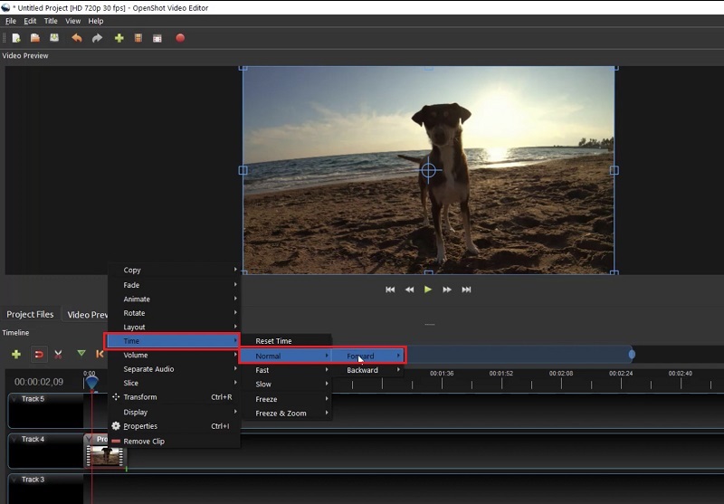Toggle the timeline snapping magnet
This screenshot has width=724, height=504.
click(x=38, y=354)
